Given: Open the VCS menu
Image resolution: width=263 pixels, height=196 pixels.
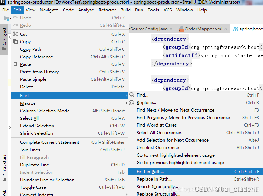Looking at the screenshot, I should (168, 10).
